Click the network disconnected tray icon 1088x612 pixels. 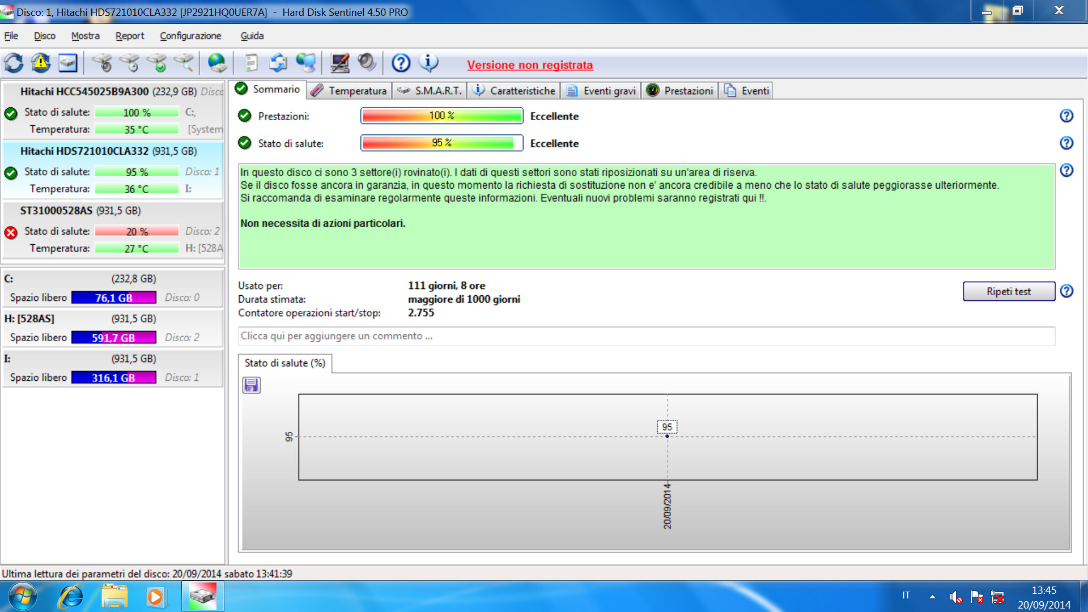(x=998, y=597)
